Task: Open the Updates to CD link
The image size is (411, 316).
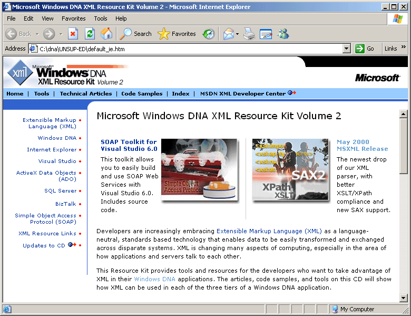Action: pos(44,246)
